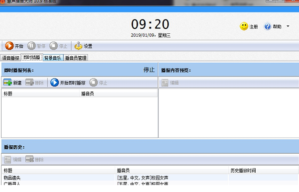Open the 背景音乐 tab
The width and height of the screenshot is (299, 192).
click(x=53, y=58)
